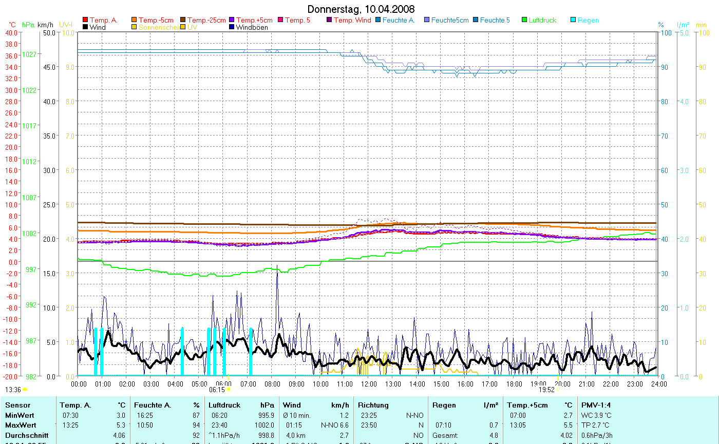Click the green Luftdruck legend swatch
Screen dimensions: 719x444
point(524,20)
